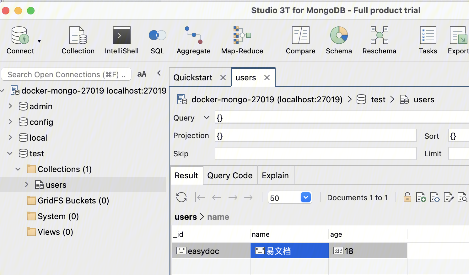Image resolution: width=469 pixels, height=275 pixels.
Task: Click the Sort field
Action: pos(459,136)
